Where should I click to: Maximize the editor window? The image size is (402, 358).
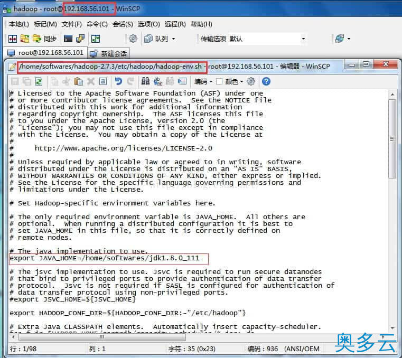366,64
